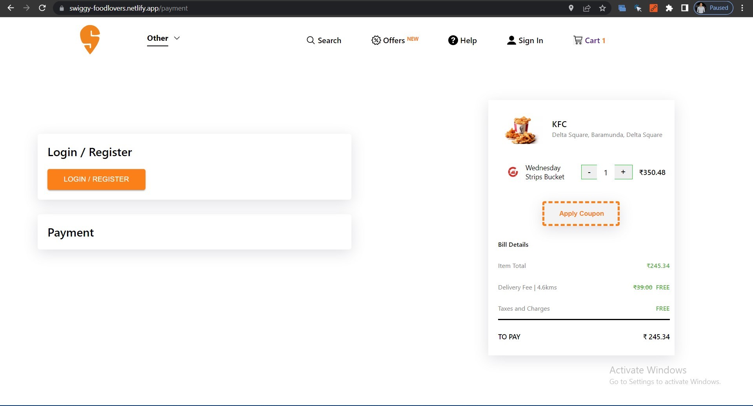Click the cursor-click extension icon
753x406 pixels.
pyautogui.click(x=638, y=8)
